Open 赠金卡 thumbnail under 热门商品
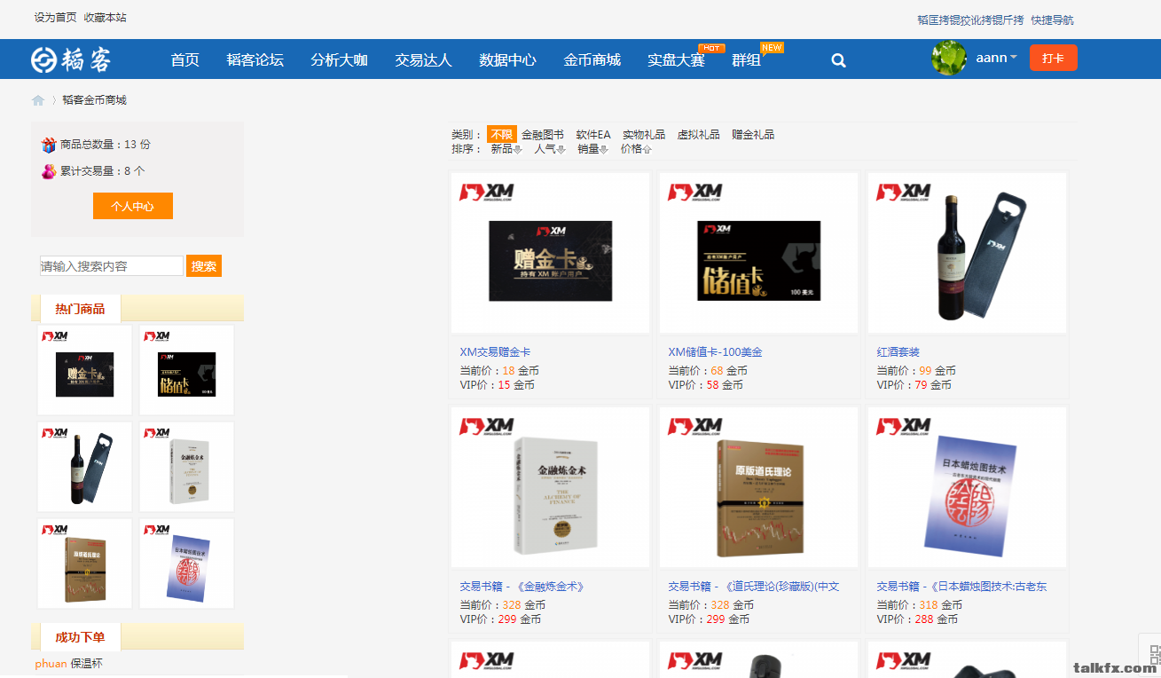The width and height of the screenshot is (1161, 678). (x=85, y=370)
